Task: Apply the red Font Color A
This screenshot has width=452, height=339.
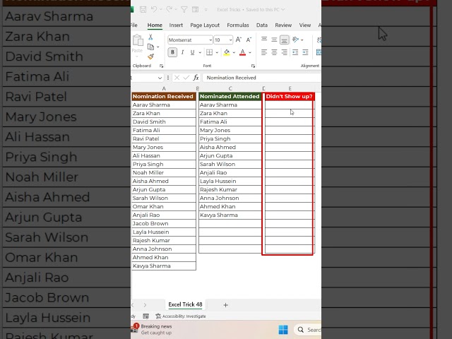Action: [x=242, y=52]
